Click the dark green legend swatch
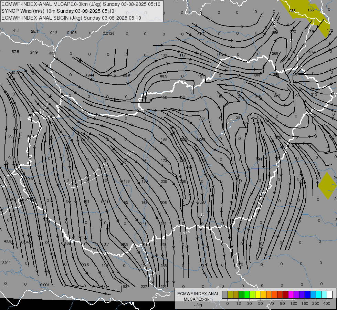This screenshot has width=337, height=310. 241,294
